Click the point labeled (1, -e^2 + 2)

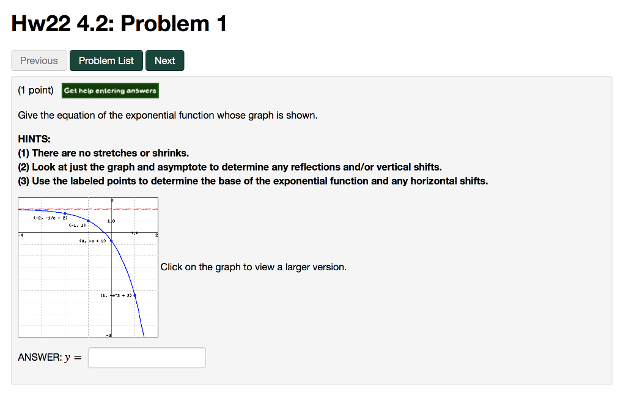click(x=135, y=294)
